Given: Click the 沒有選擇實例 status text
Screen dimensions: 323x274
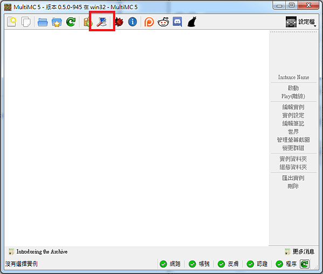Looking at the screenshot, I should [22, 264].
